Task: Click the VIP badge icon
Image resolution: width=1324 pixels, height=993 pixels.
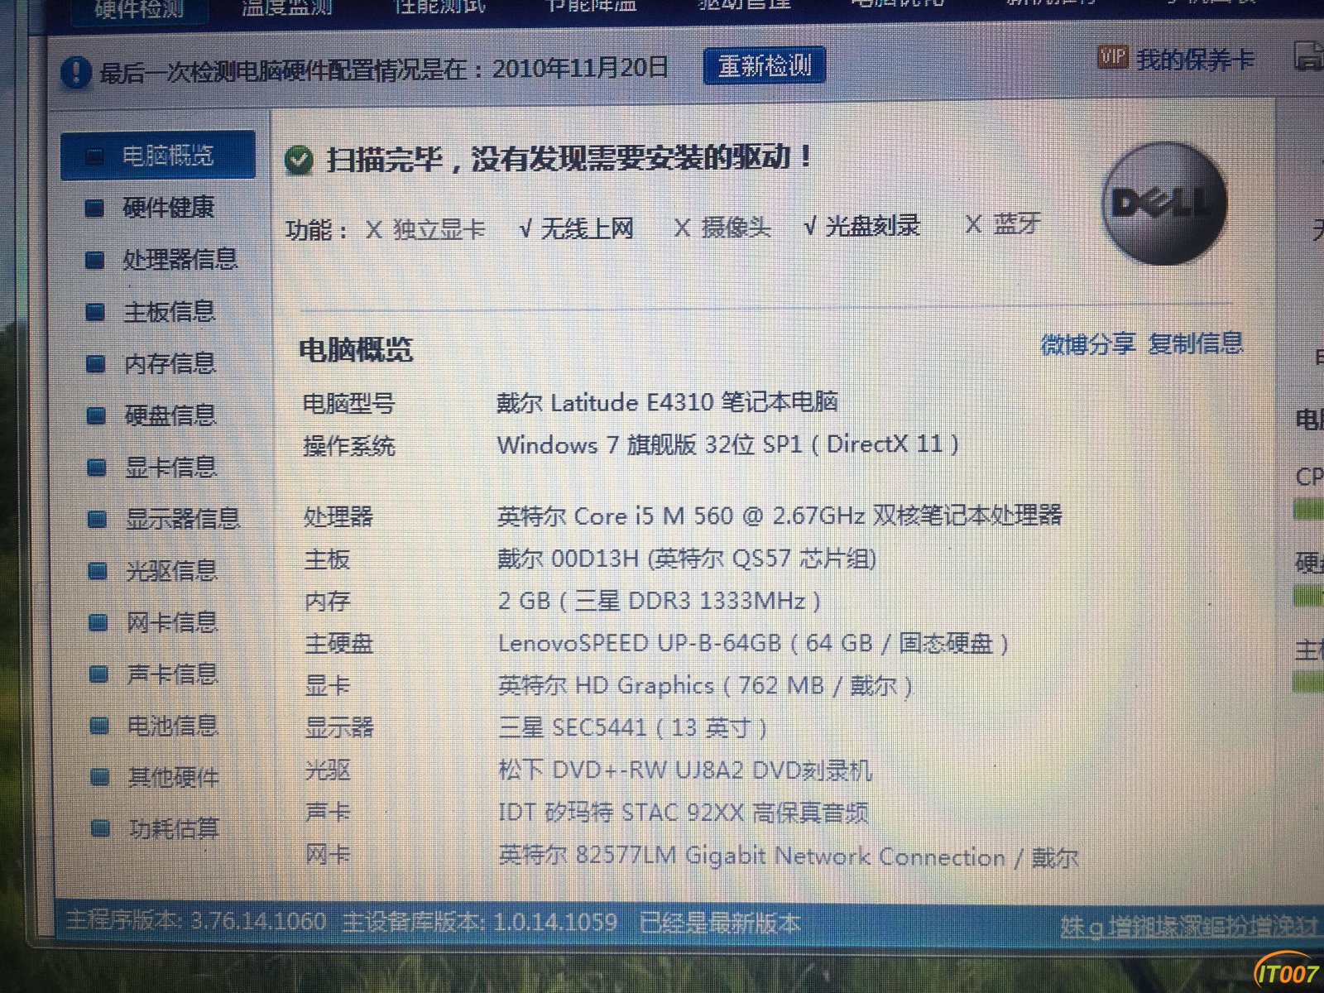Action: (x=1113, y=57)
